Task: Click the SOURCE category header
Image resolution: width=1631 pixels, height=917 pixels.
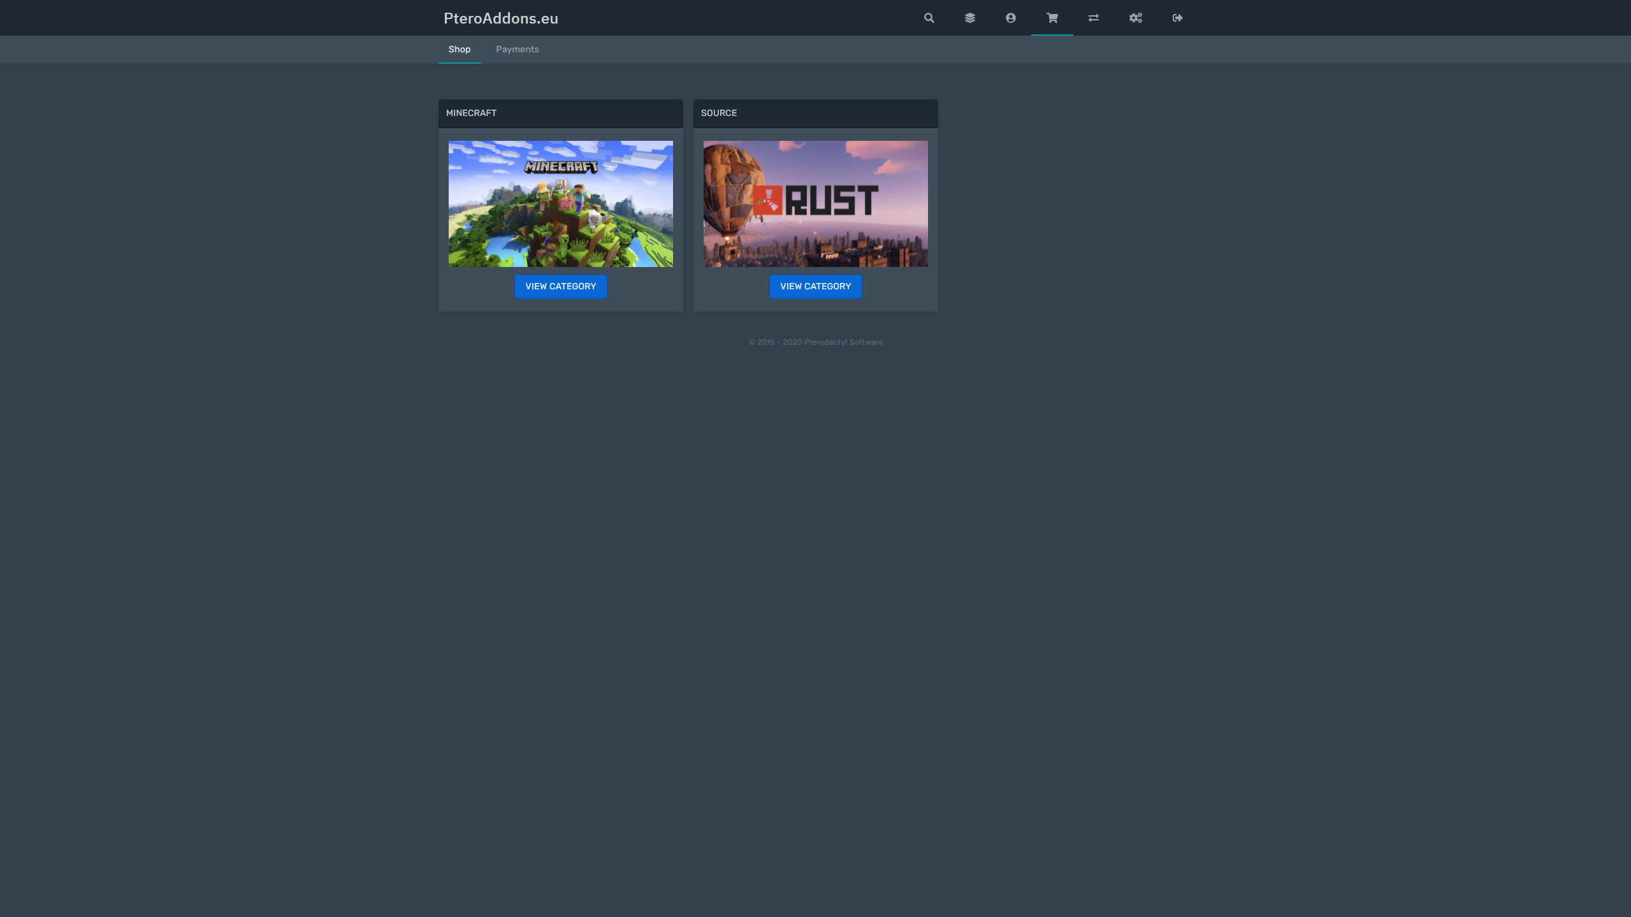Action: (718, 113)
